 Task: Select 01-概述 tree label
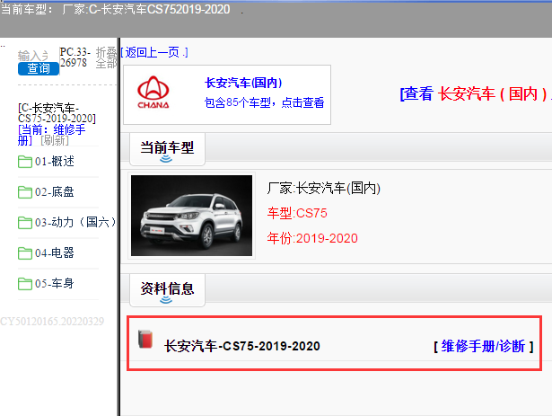click(55, 162)
